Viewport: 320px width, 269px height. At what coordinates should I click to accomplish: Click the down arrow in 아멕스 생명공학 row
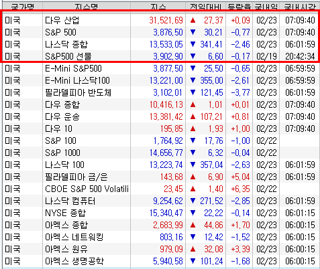(x=193, y=262)
